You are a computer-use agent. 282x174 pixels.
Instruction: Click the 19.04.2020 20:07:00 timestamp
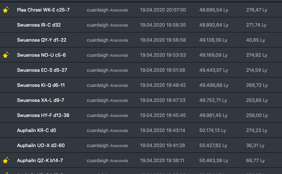(x=163, y=10)
